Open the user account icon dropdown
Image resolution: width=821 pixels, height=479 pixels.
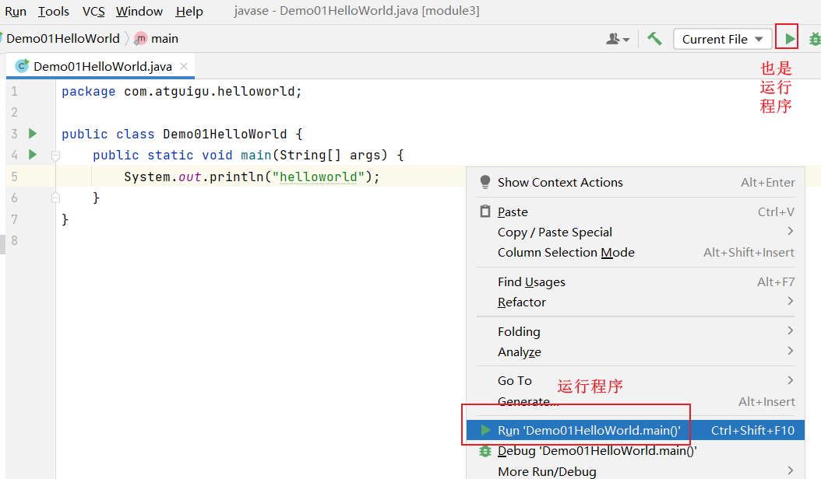click(618, 39)
